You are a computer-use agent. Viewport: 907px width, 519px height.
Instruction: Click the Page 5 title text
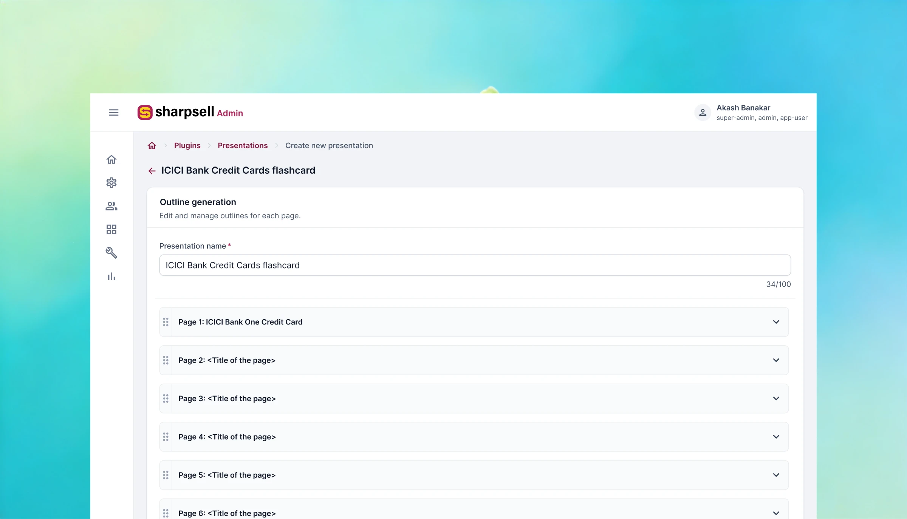tap(227, 475)
